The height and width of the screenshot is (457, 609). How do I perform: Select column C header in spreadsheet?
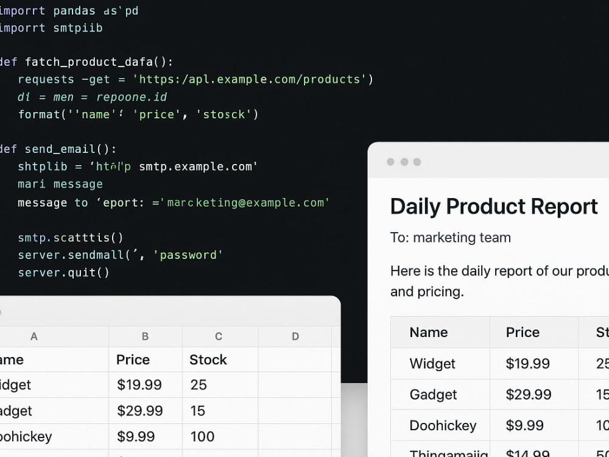(219, 336)
